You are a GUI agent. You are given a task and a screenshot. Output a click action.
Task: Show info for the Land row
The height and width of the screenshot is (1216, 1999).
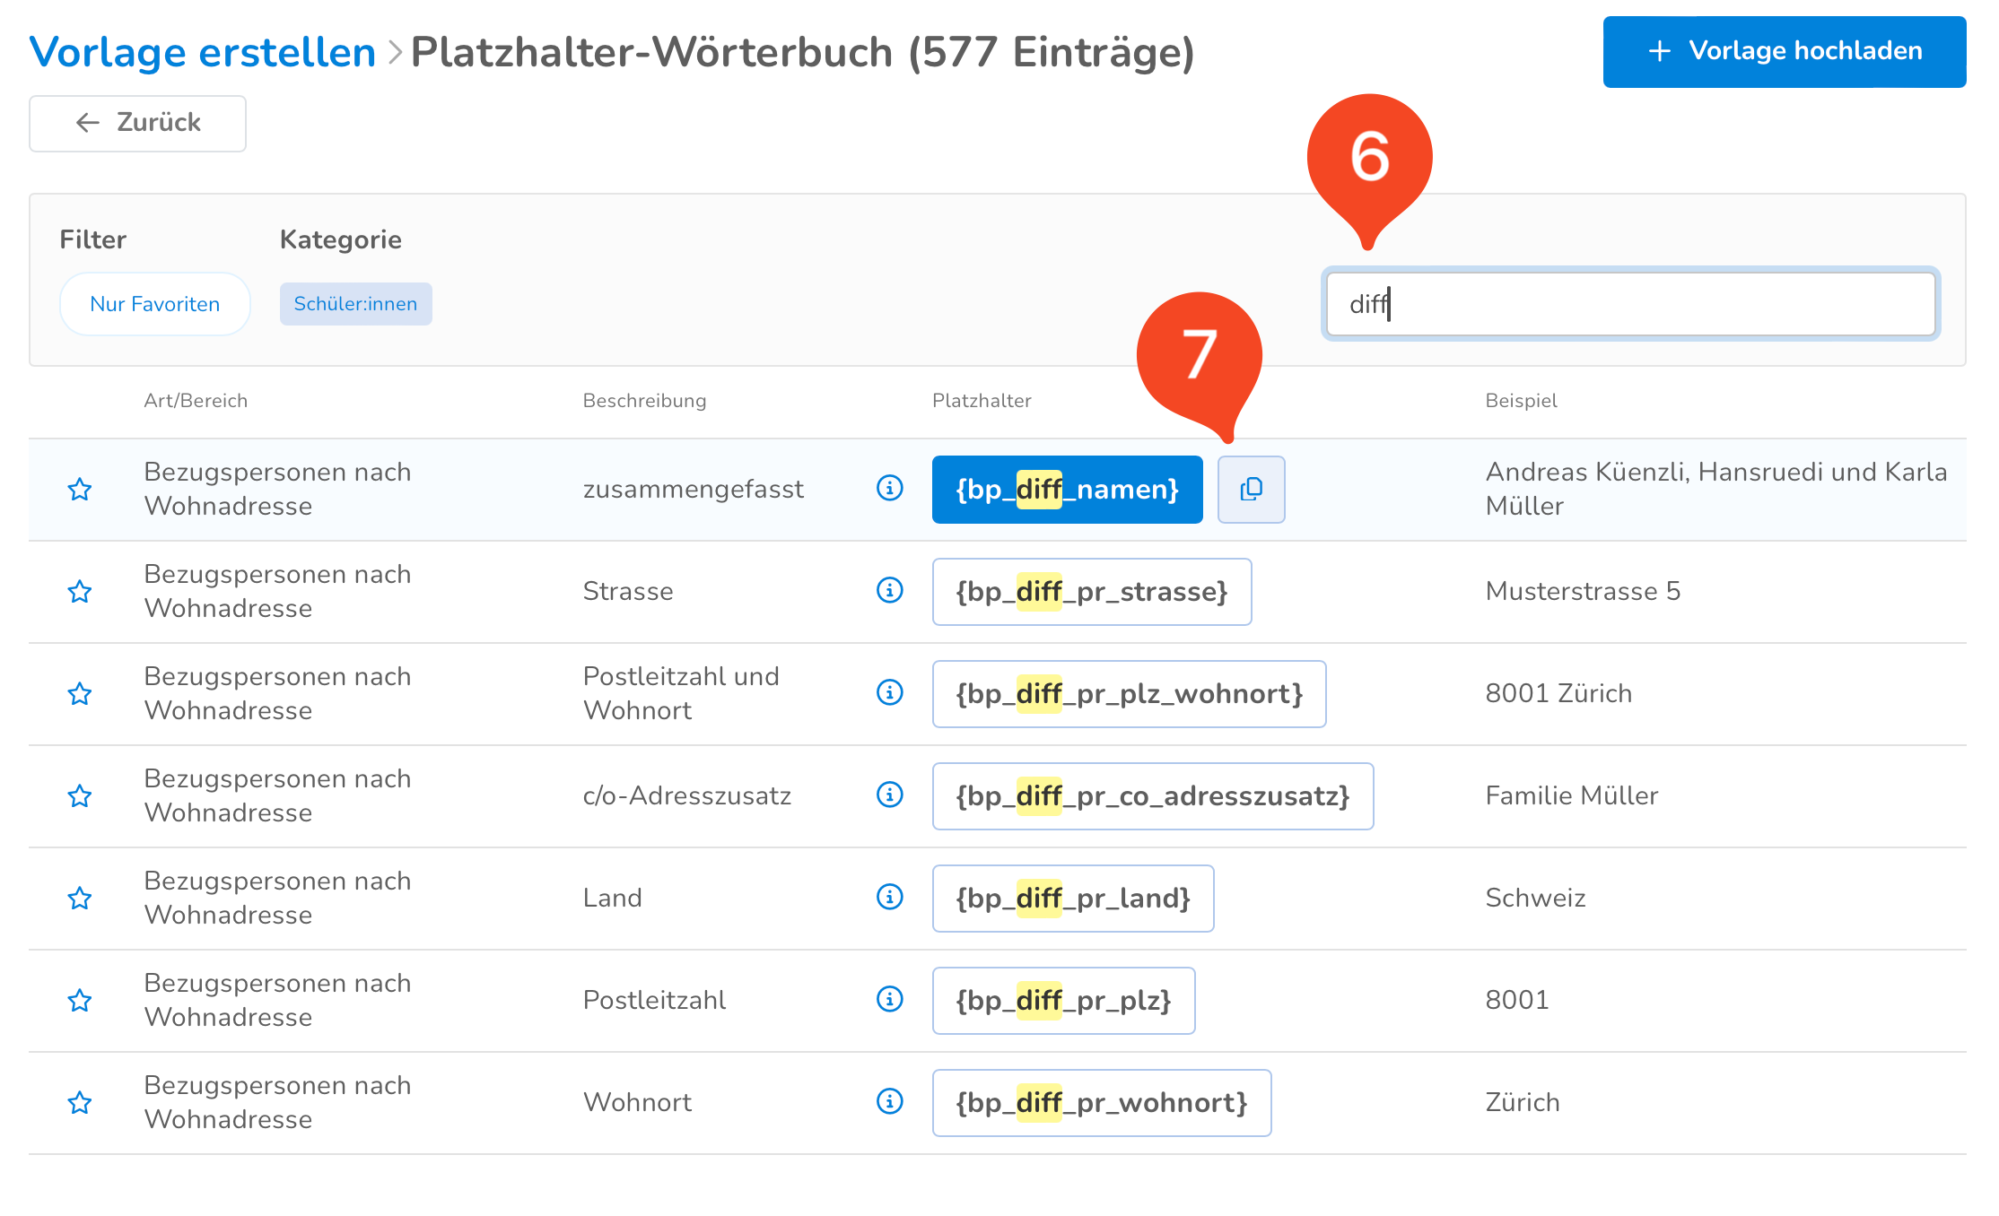(x=889, y=898)
